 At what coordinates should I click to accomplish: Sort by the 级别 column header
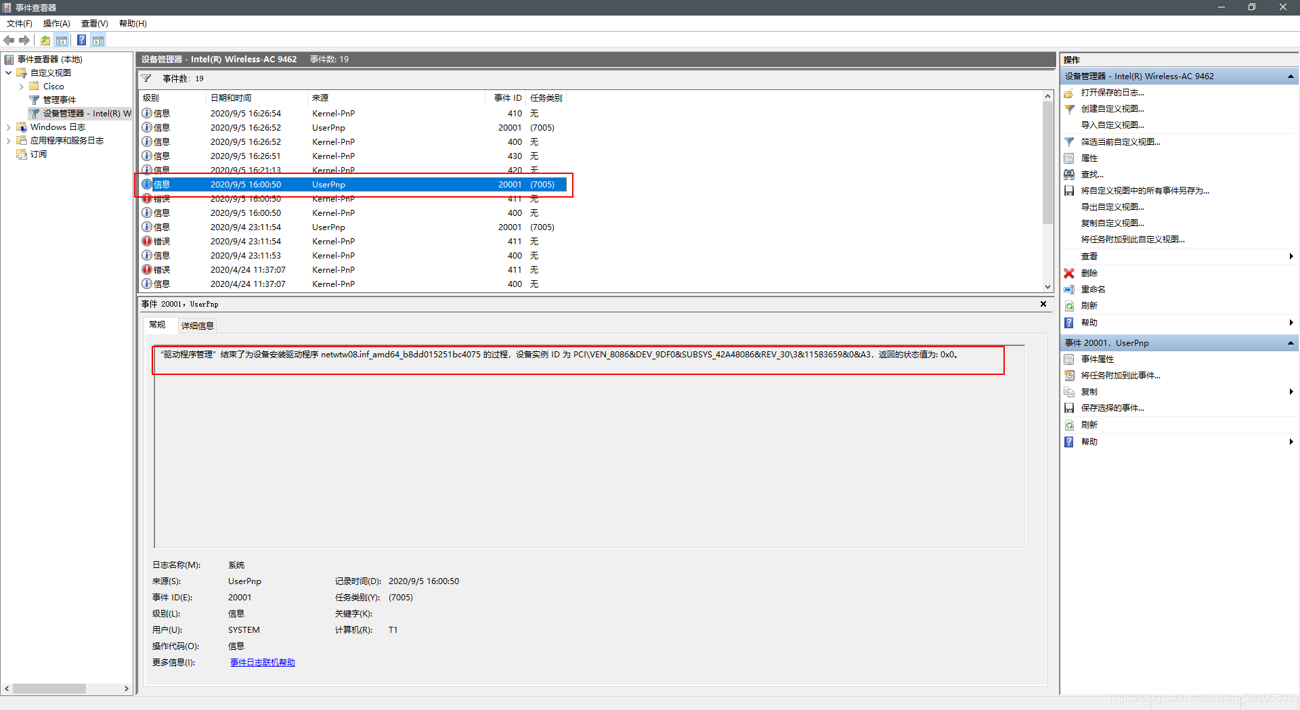pyautogui.click(x=172, y=98)
